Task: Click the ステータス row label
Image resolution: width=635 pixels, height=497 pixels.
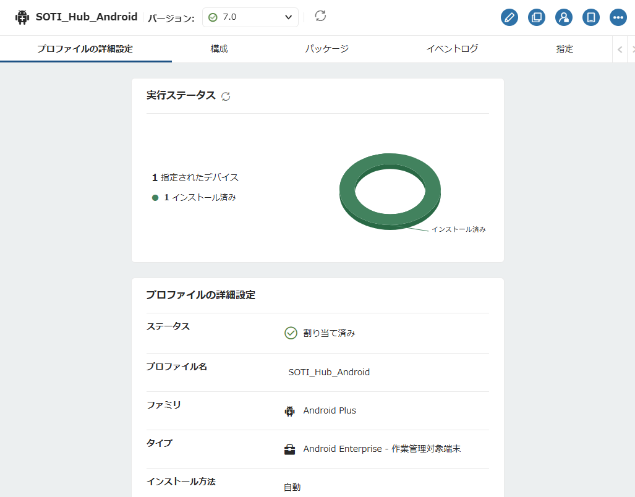Action: (x=168, y=326)
